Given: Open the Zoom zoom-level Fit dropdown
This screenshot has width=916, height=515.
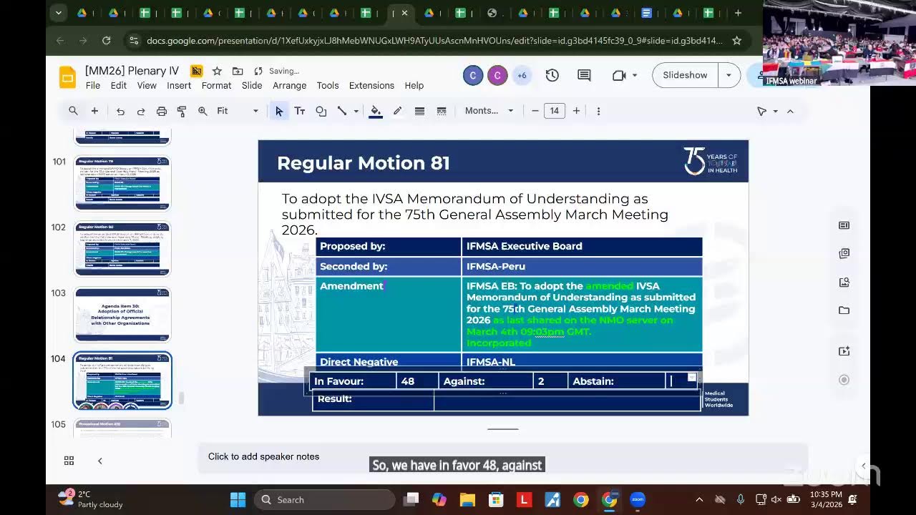Looking at the screenshot, I should coord(238,111).
